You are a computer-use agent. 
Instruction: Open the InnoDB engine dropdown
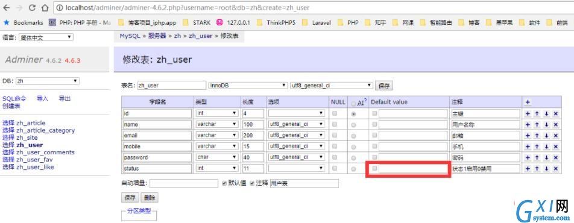pos(248,86)
